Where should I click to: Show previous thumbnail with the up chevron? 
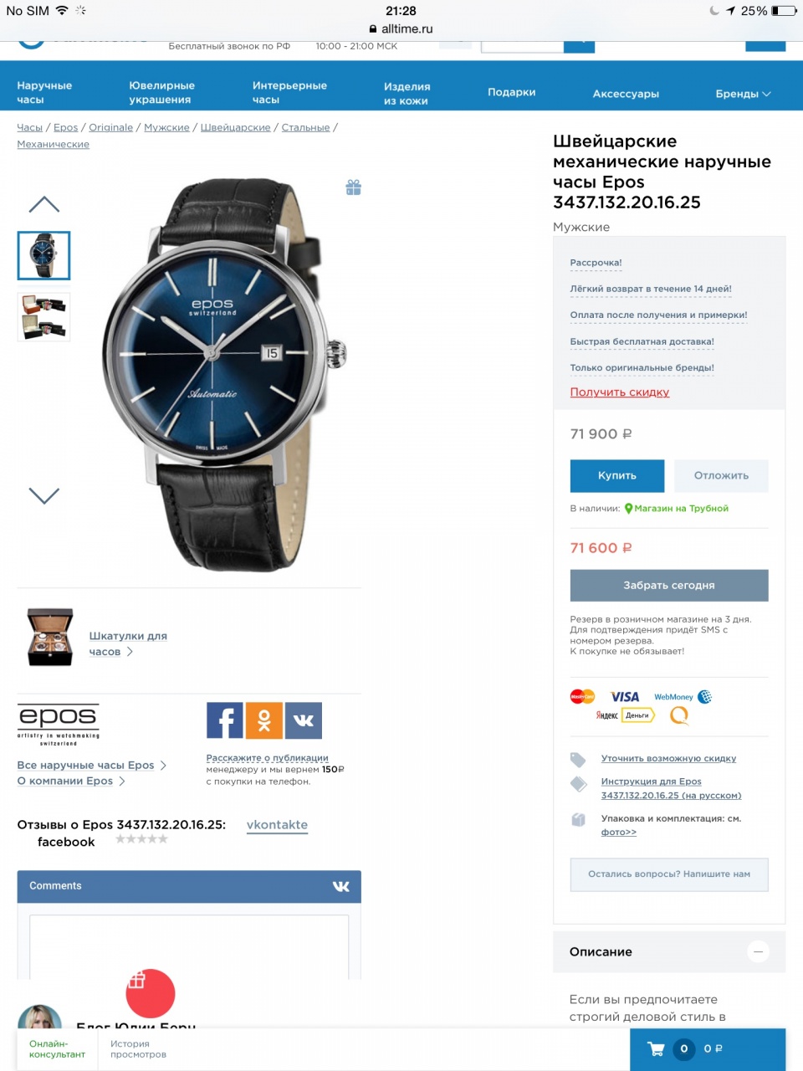coord(44,204)
